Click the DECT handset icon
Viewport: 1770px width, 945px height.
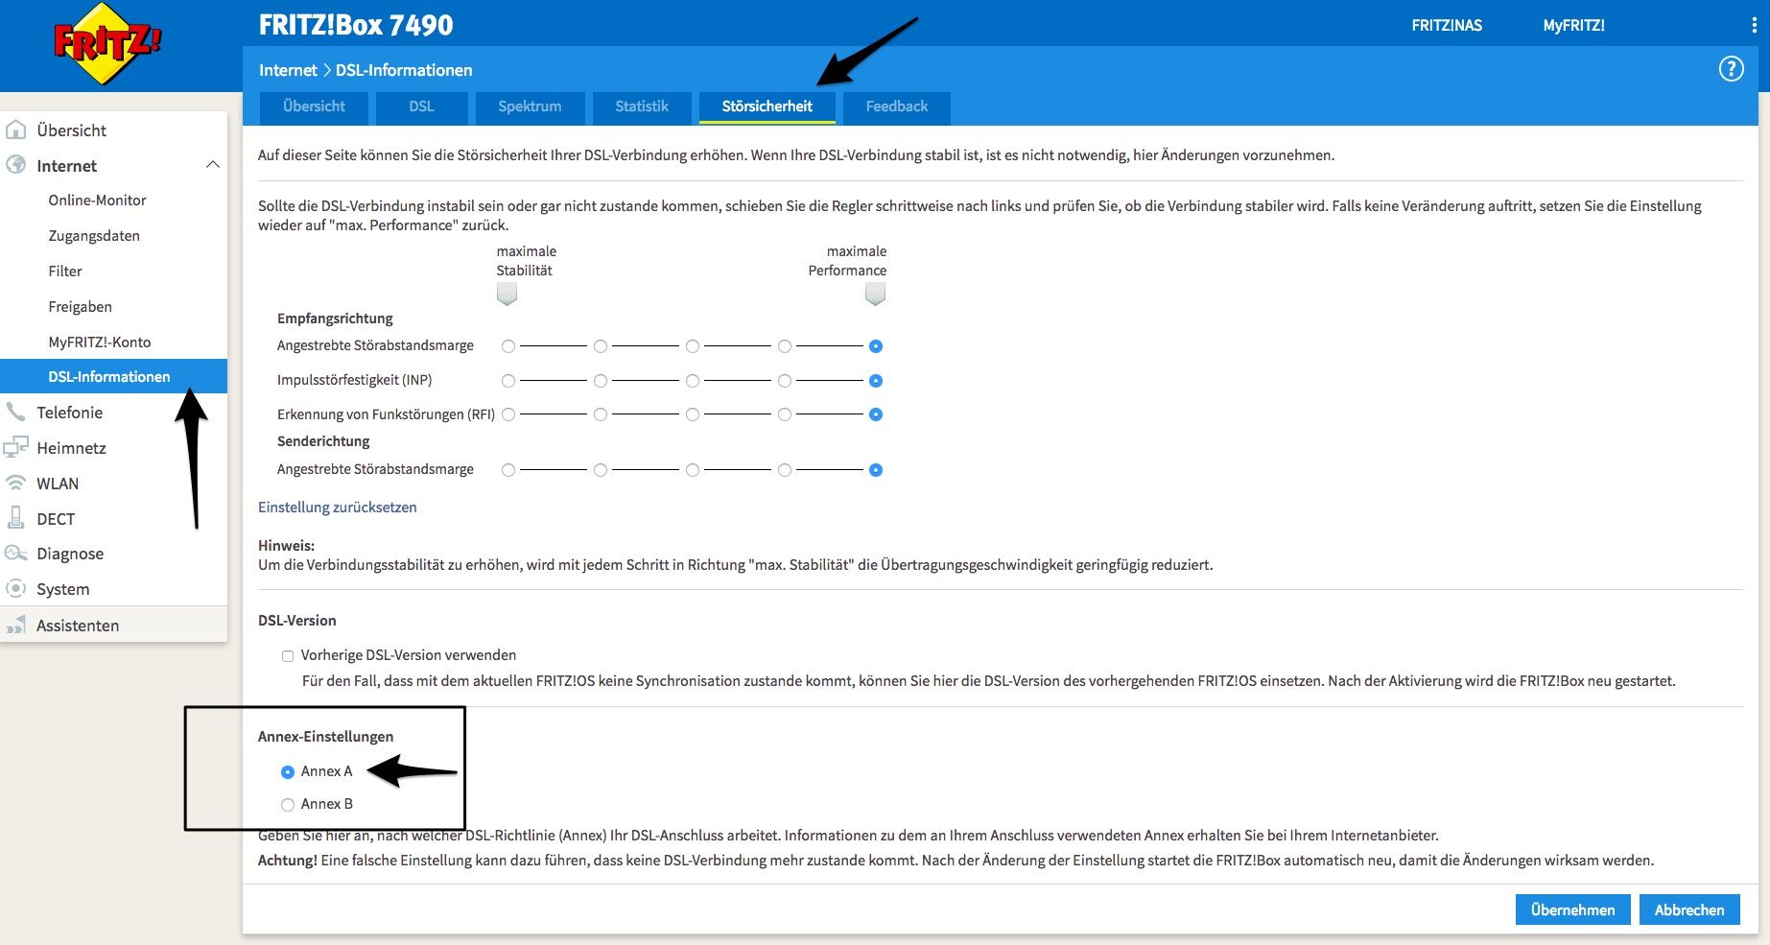(x=16, y=518)
